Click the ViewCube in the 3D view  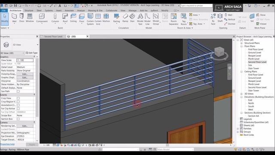219,52
